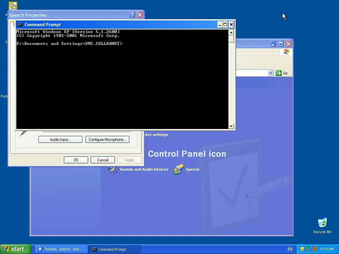Click the Command Prompt scroll up arrow
Image resolution: width=339 pixels, height=254 pixels.
(x=231, y=32)
